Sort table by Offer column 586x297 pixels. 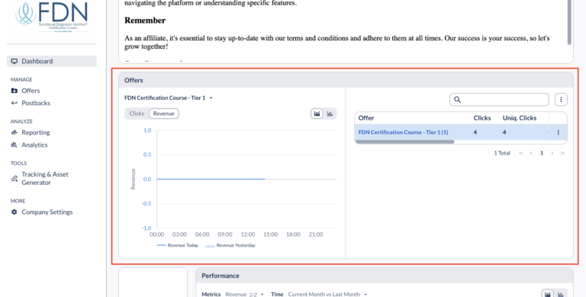coord(366,118)
